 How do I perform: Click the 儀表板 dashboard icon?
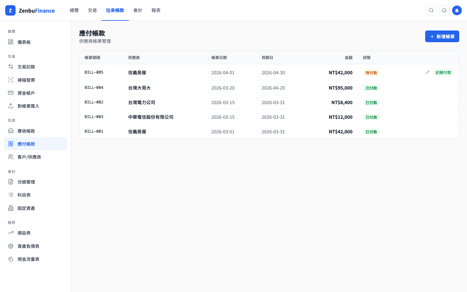(x=11, y=42)
